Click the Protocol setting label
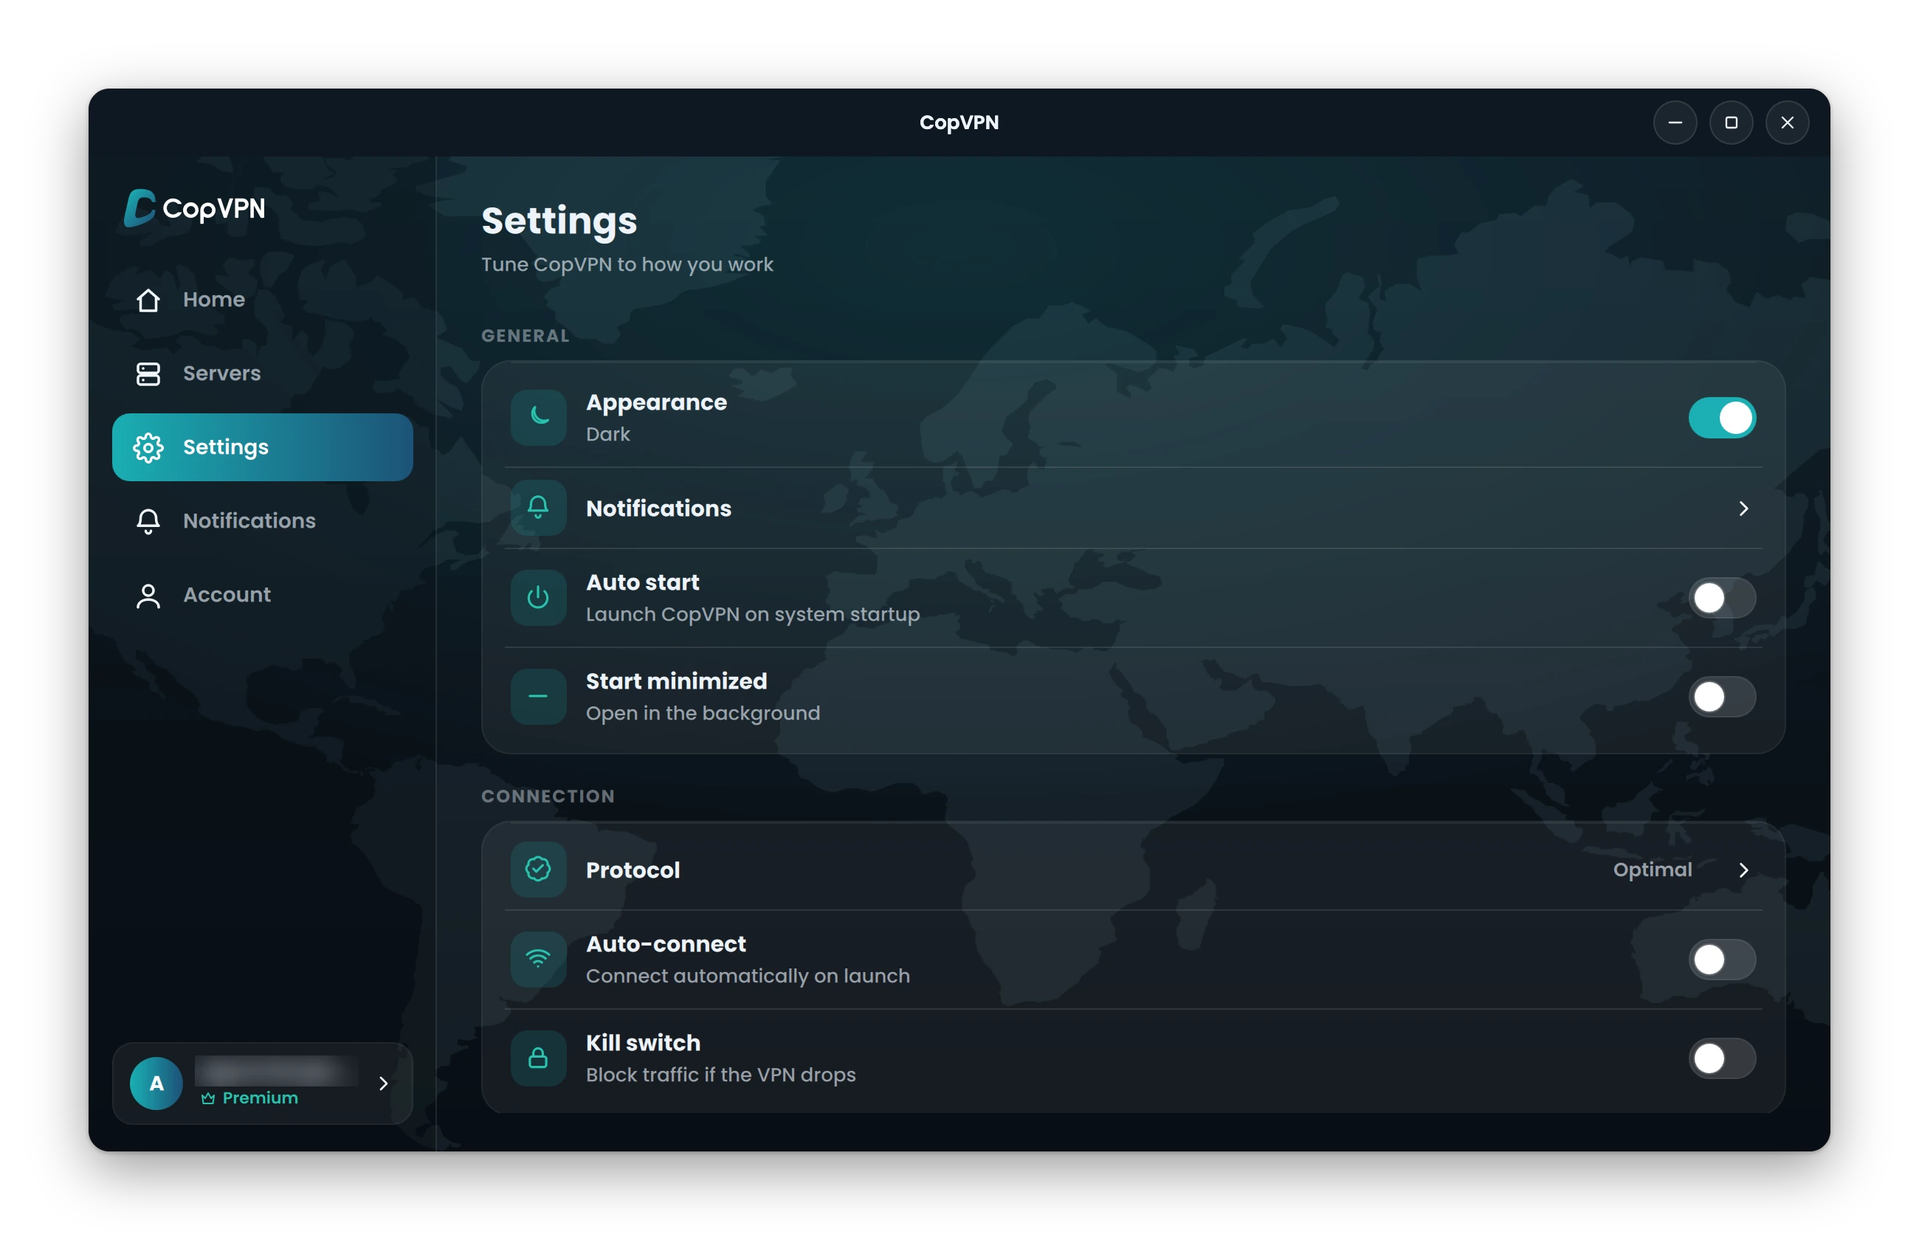The width and height of the screenshot is (1919, 1240). click(x=633, y=869)
